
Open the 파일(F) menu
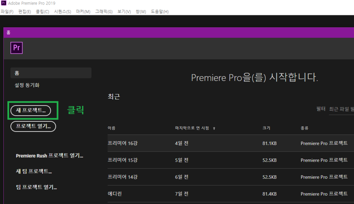tap(7, 12)
